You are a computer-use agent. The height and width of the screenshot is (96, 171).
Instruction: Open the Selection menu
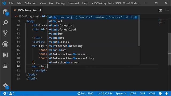pyautogui.click(x=31, y=3)
